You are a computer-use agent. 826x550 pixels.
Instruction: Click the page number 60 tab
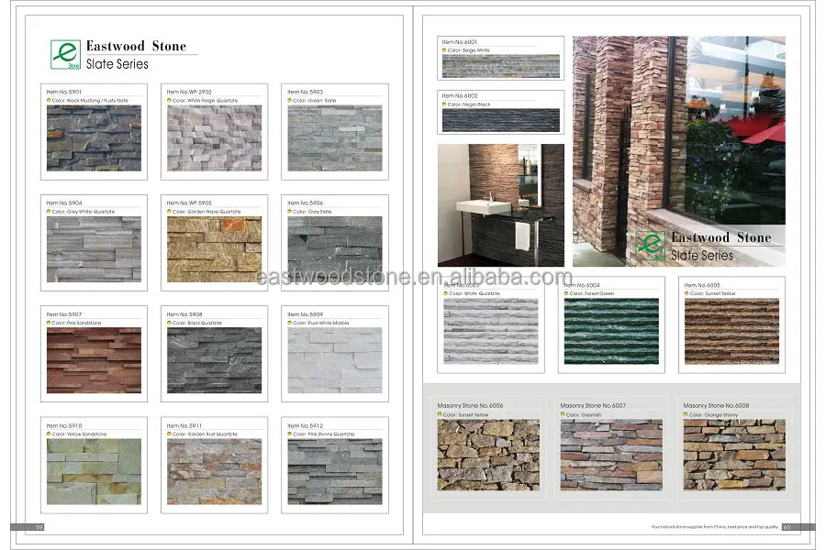coord(798,527)
